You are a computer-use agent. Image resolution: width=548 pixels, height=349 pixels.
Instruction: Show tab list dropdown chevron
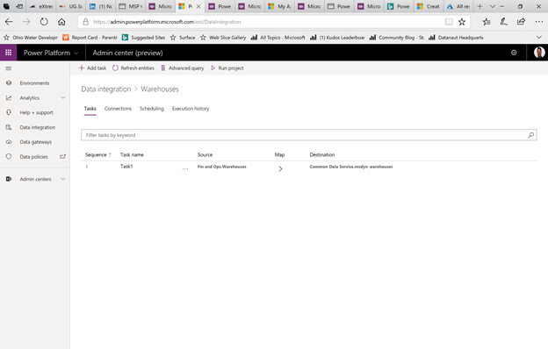[x=493, y=6]
